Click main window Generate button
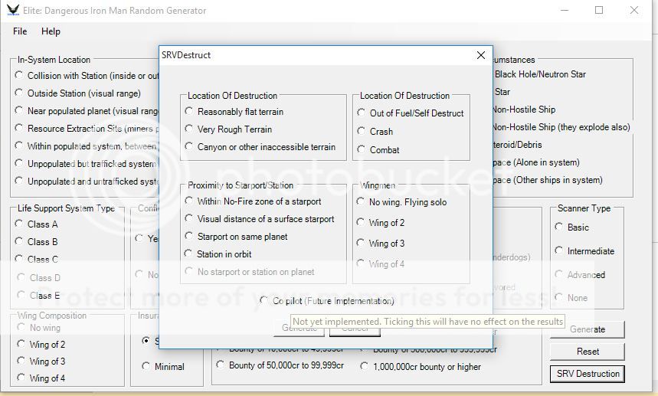The width and height of the screenshot is (658, 396). click(x=588, y=329)
